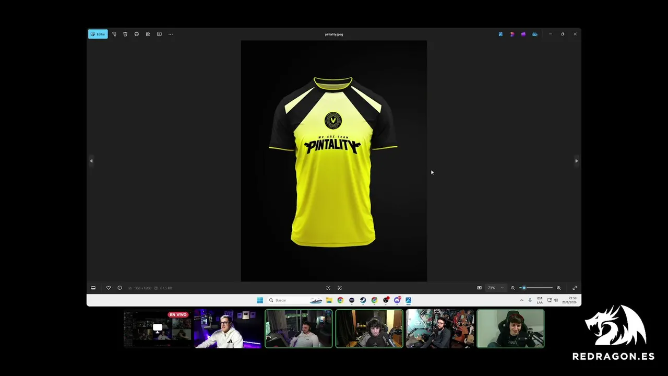The image size is (668, 376).
Task: Open the 73% zoom level dropdown
Action: tap(496, 288)
